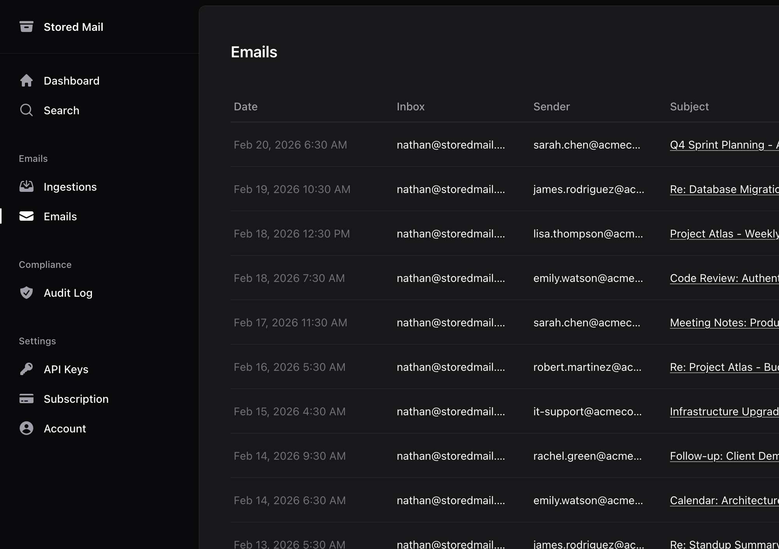779x549 pixels.
Task: Open the Q4 Sprint Planning email
Action: (724, 145)
